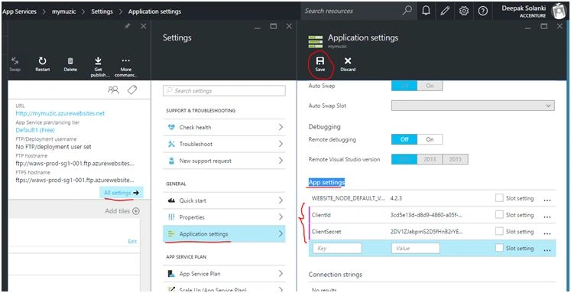Pin the blade with pin icon
The image size is (571, 293).
pos(127,27)
